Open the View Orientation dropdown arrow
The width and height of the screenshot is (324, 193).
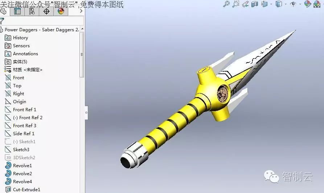point(271,4)
